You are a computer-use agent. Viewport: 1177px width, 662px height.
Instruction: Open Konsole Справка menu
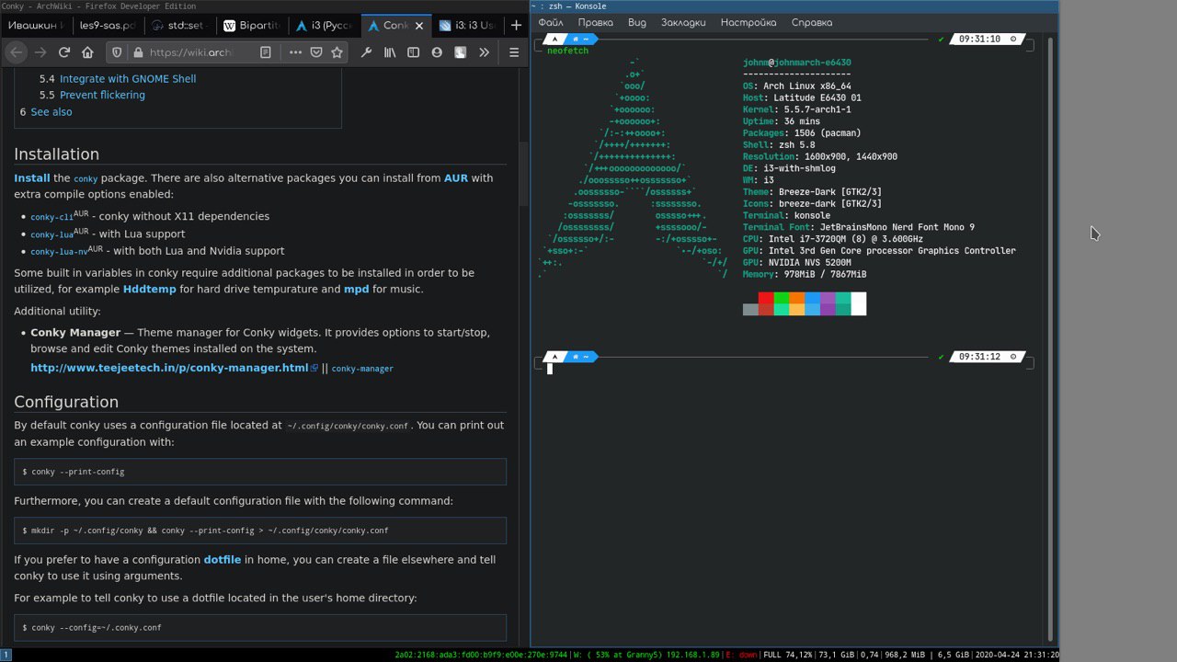click(x=812, y=22)
